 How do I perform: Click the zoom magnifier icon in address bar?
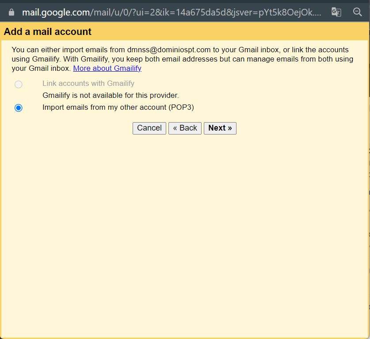pos(358,12)
